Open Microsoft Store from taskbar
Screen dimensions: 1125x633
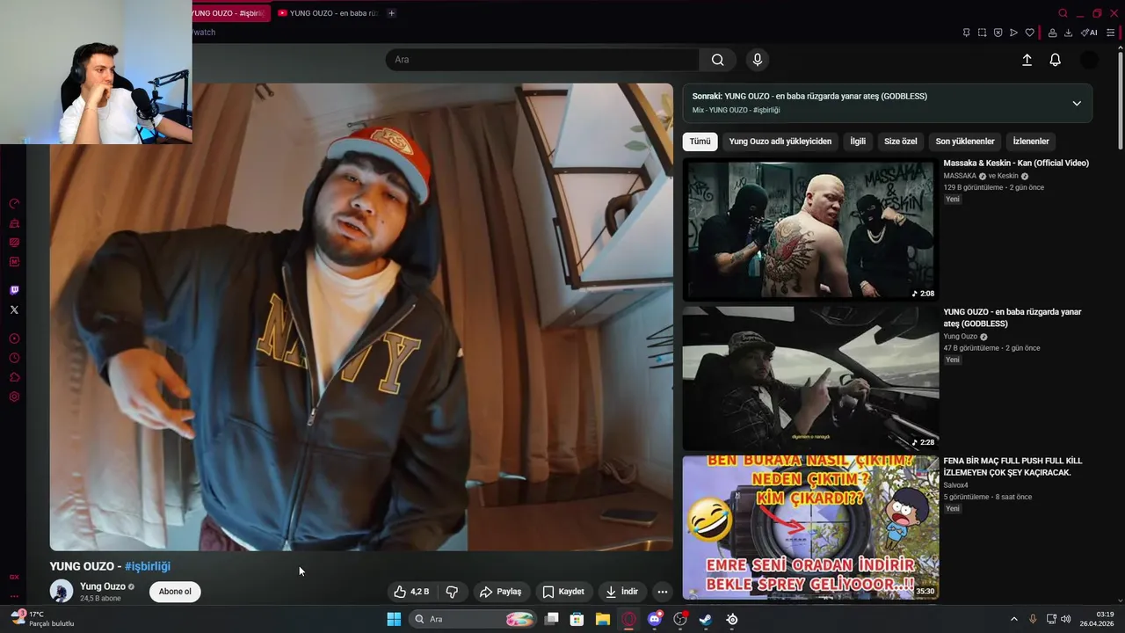(x=577, y=619)
